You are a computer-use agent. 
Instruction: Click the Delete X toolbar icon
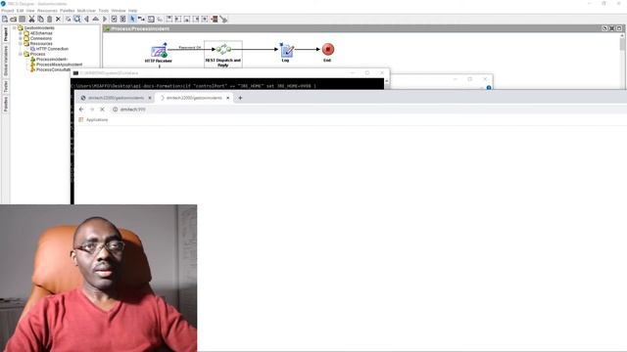[x=58, y=19]
